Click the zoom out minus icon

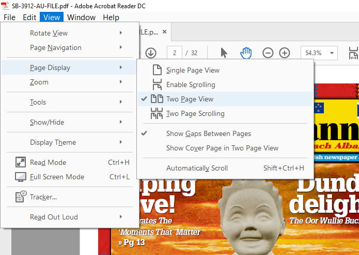click(x=268, y=53)
